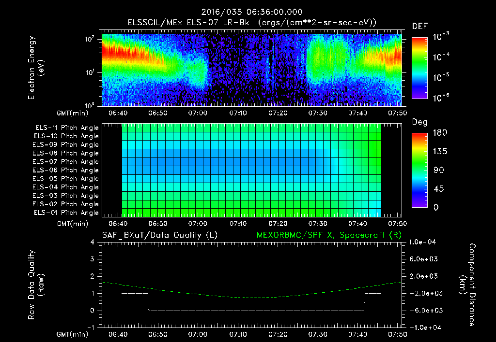Select the ELS-11 Pitch Angle row label

click(x=67, y=128)
